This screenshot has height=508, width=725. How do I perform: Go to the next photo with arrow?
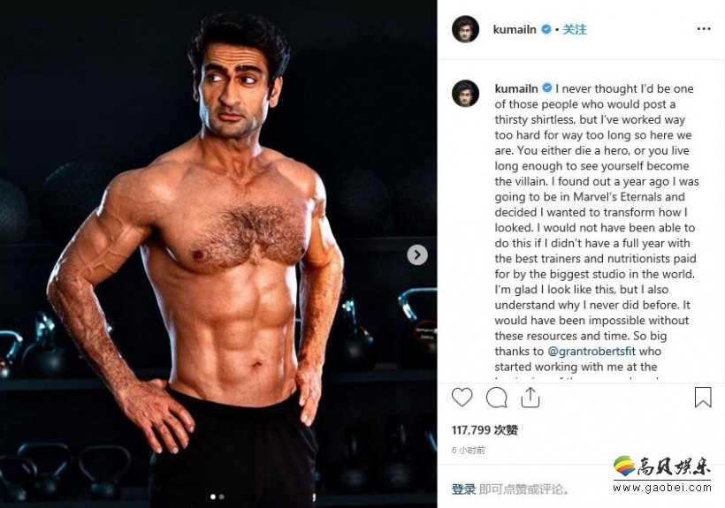417,255
